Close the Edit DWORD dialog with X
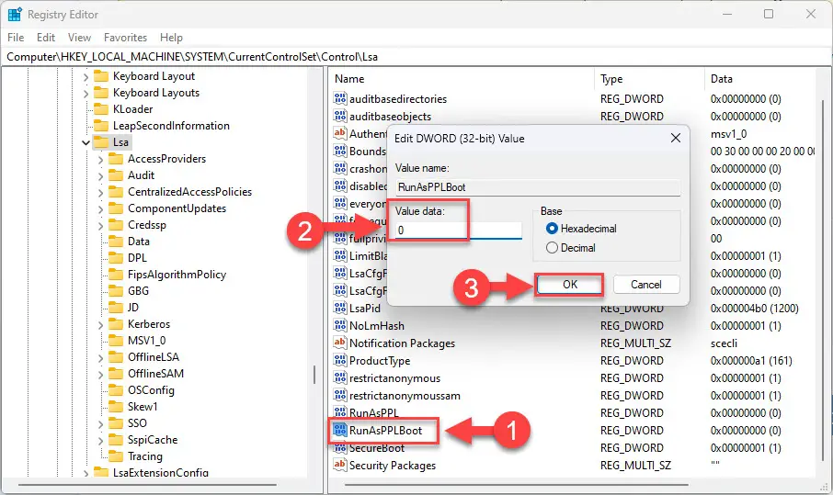Screen dimensions: 833x495 (x=675, y=138)
